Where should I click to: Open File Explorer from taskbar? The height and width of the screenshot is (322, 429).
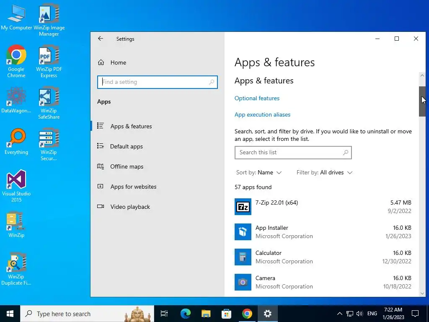pyautogui.click(x=206, y=314)
